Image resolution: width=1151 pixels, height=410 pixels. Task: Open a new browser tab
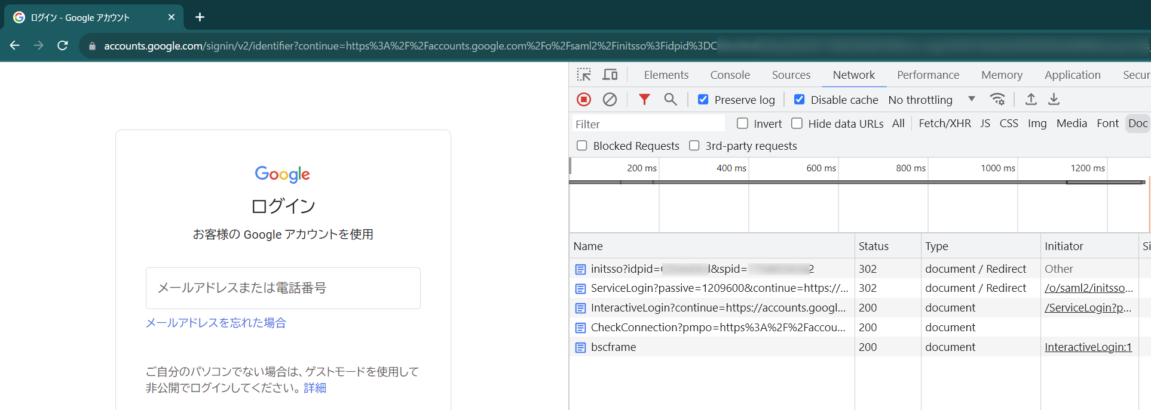coord(200,17)
